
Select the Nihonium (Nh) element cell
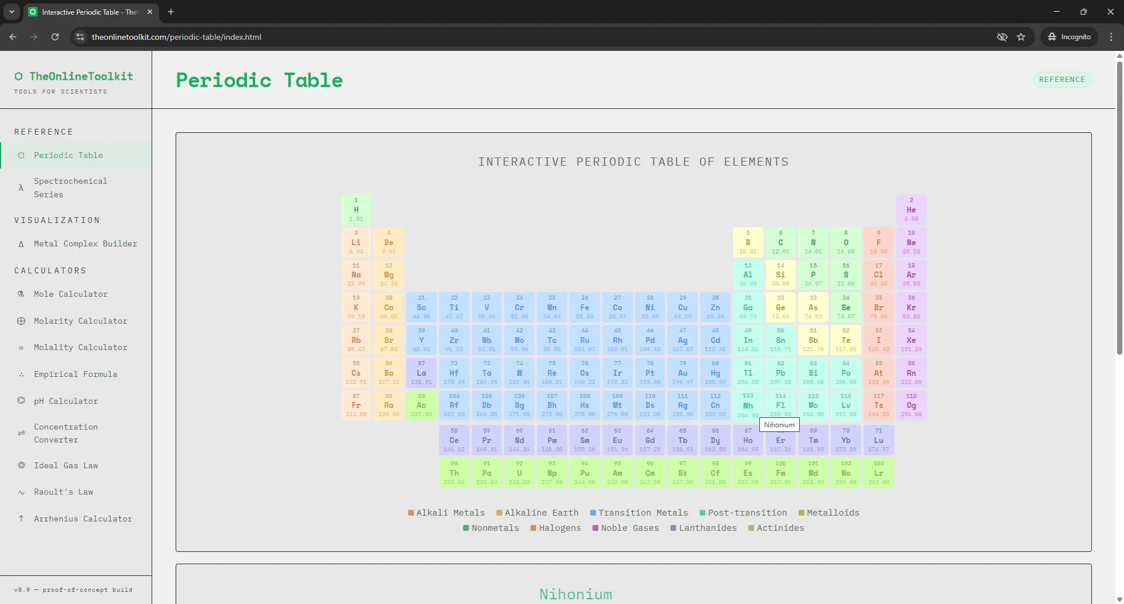(748, 405)
